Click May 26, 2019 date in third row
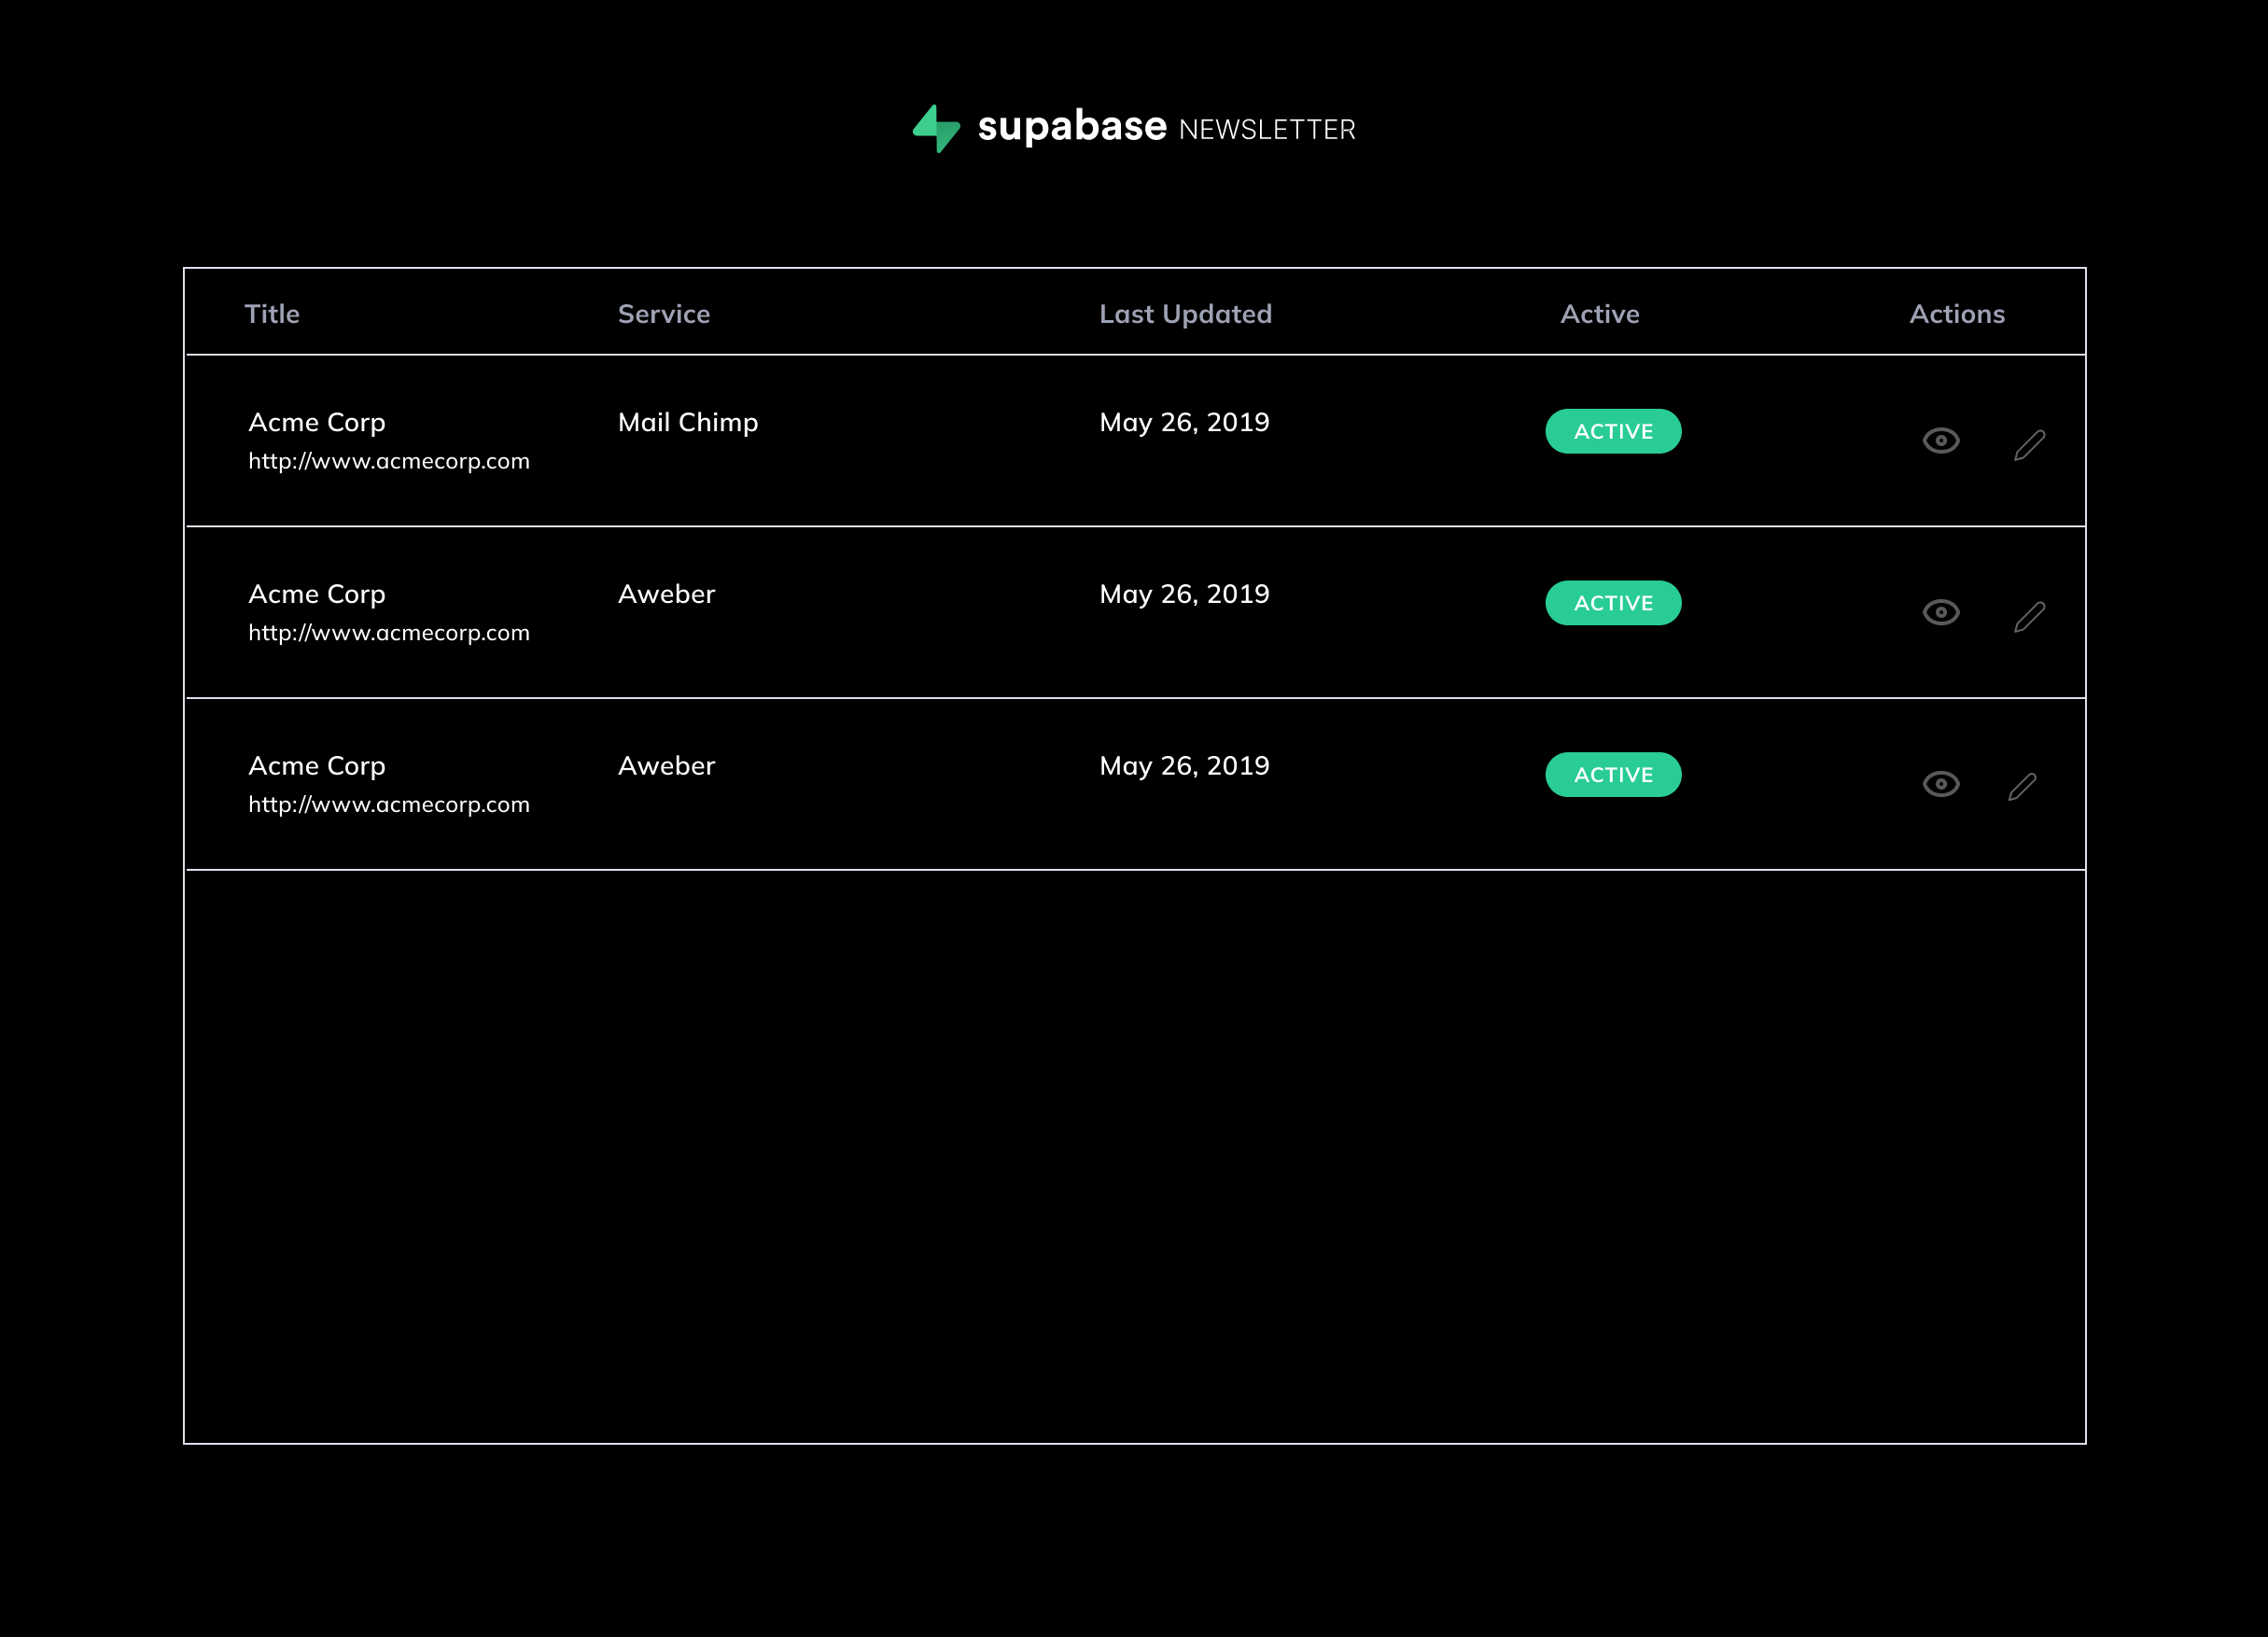This screenshot has height=1637, width=2268. click(1184, 767)
